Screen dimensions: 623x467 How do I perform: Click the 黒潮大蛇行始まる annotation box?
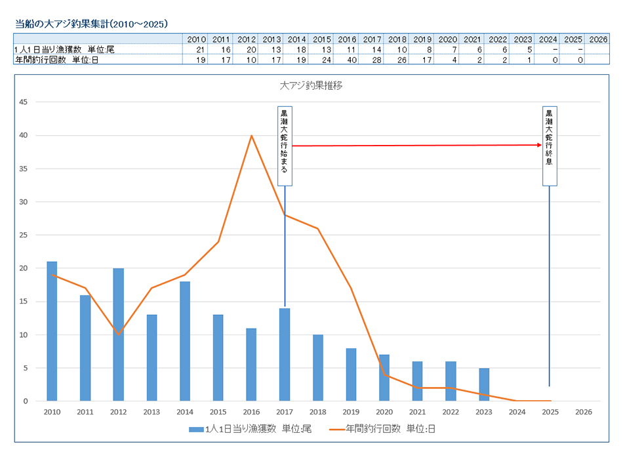point(285,146)
